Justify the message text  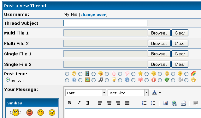(x=127, y=103)
